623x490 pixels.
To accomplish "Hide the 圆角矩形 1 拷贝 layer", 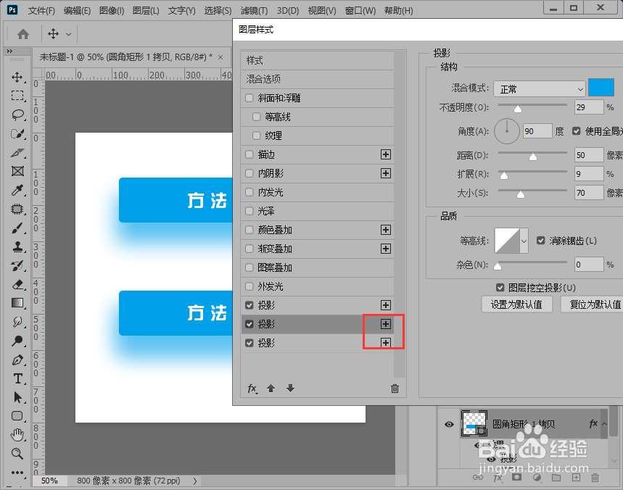I will (449, 423).
